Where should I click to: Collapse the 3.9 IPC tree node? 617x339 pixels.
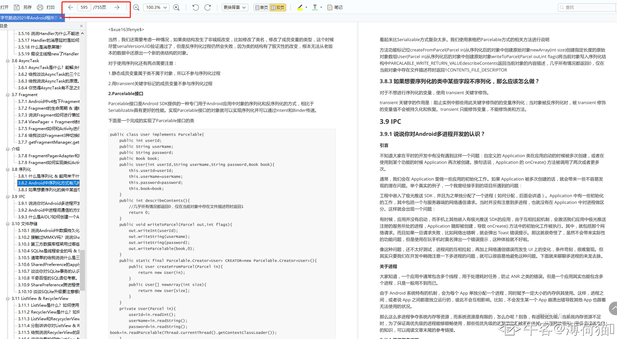7,197
